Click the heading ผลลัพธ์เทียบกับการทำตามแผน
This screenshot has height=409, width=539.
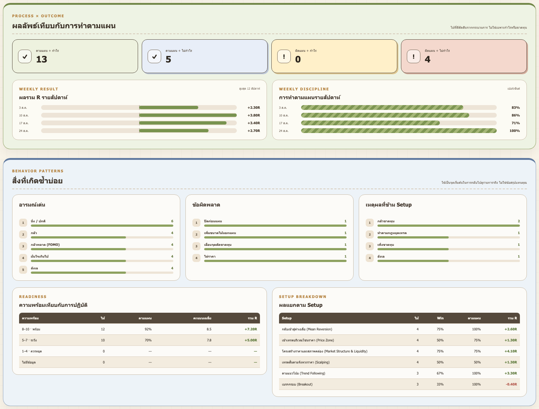coord(64,26)
